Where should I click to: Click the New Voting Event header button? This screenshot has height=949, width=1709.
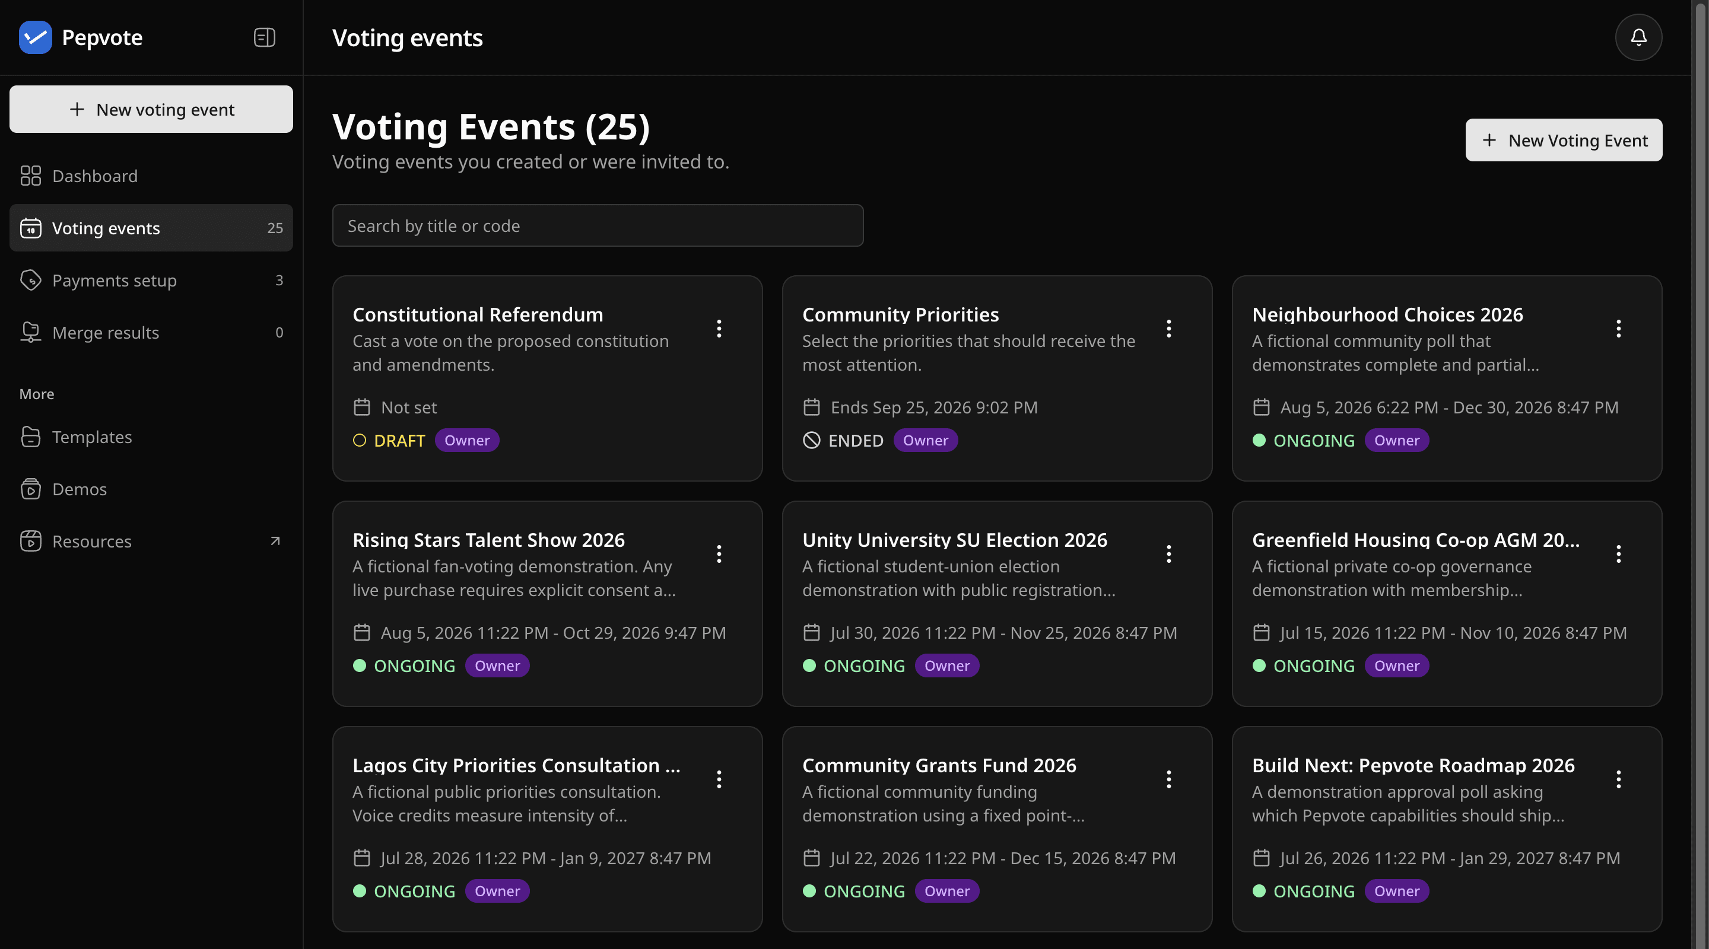point(1563,140)
